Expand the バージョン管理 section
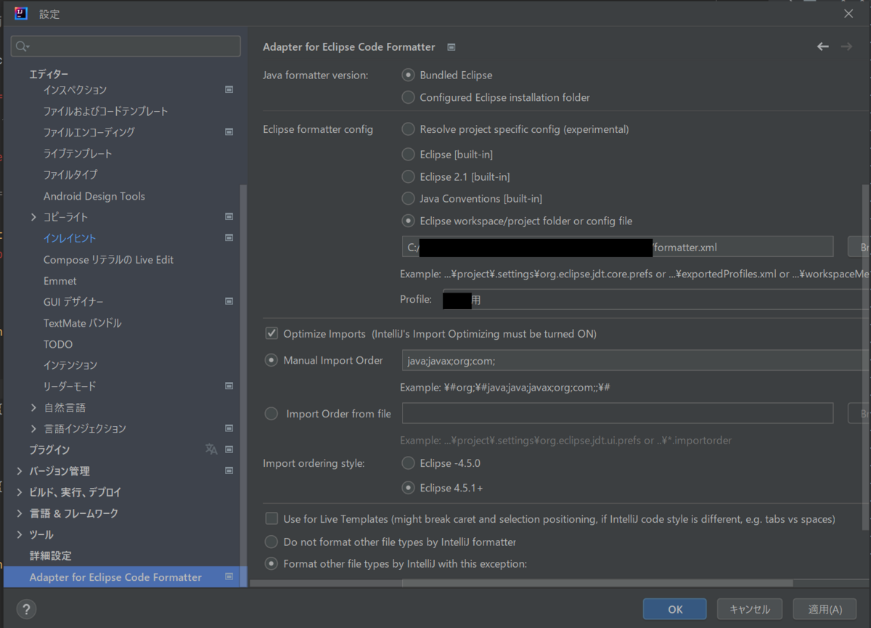The width and height of the screenshot is (871, 628). pos(20,471)
